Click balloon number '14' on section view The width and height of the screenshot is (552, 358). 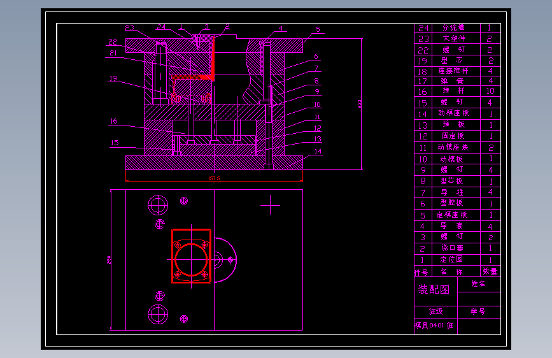click(x=318, y=152)
